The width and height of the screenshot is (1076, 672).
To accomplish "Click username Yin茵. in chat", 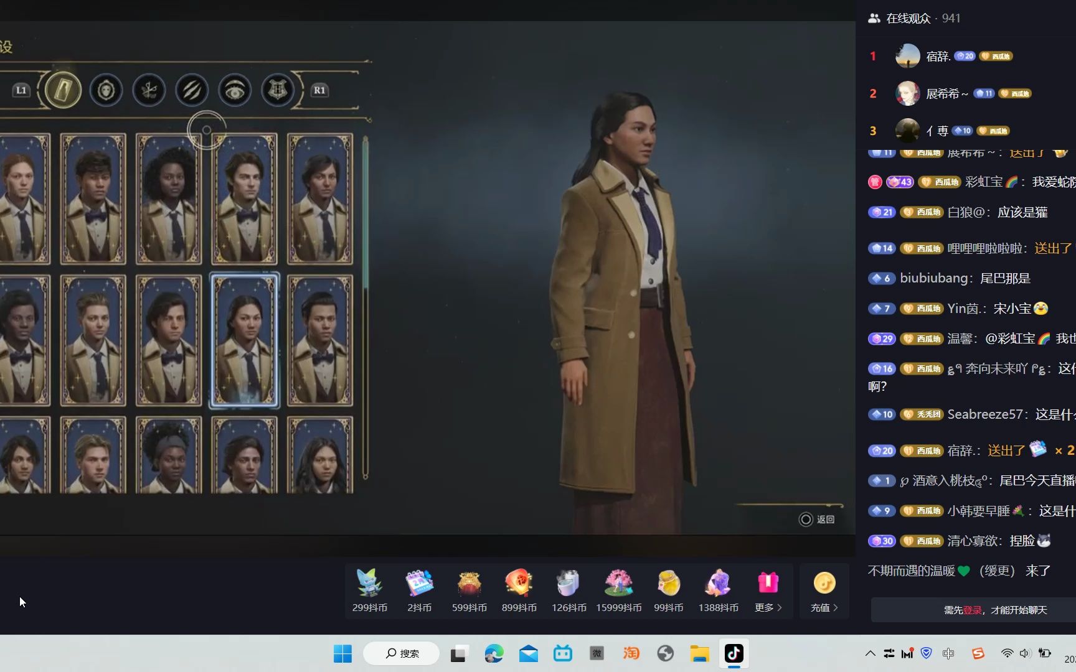I will point(964,309).
